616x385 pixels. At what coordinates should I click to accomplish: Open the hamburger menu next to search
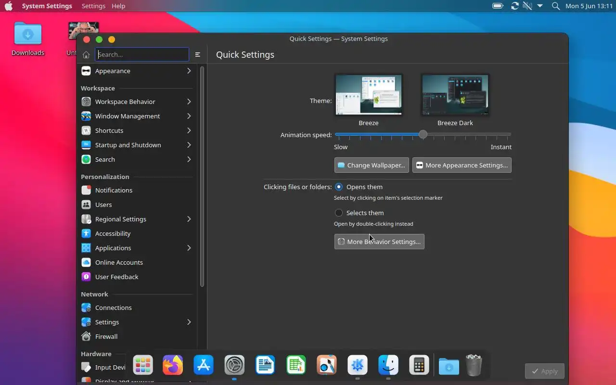[197, 54]
